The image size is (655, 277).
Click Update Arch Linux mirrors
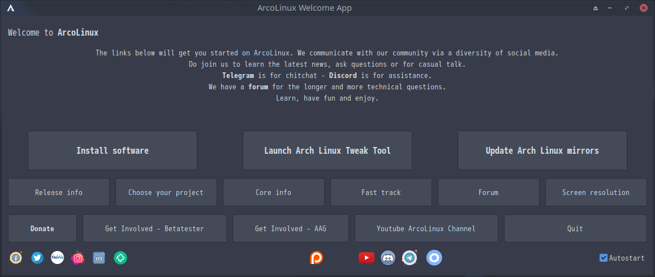542,150
